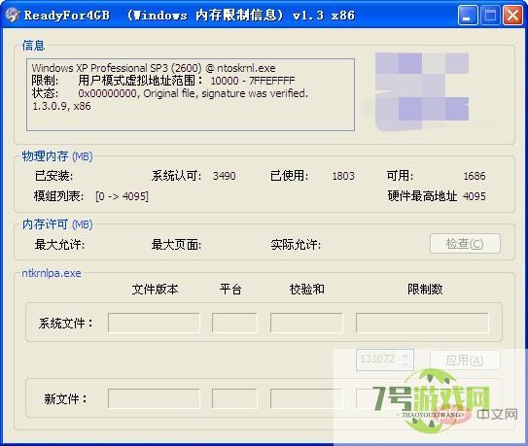
Task: Click the 系统文件 platform field
Action: (x=234, y=324)
